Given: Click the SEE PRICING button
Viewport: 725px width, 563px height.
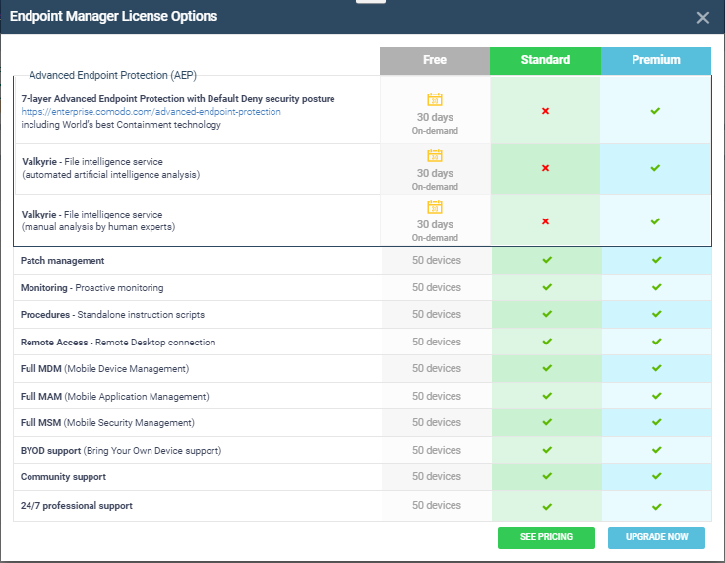Looking at the screenshot, I should click(546, 537).
